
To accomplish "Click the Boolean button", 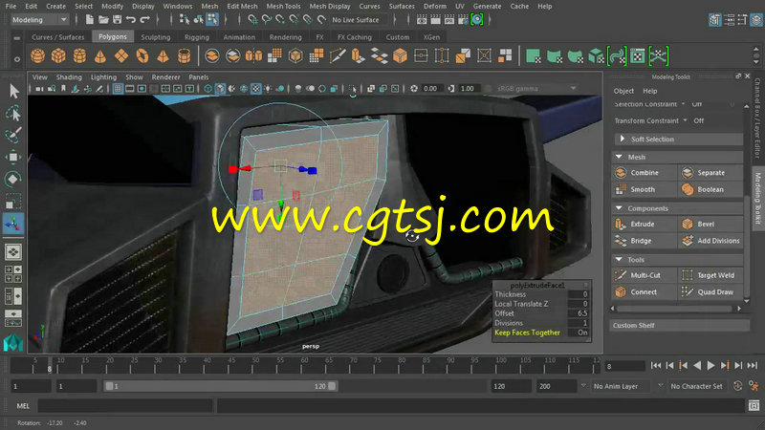I will click(710, 189).
